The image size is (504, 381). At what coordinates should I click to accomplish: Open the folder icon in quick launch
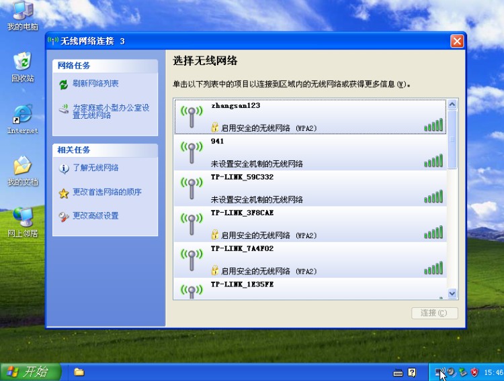79,372
